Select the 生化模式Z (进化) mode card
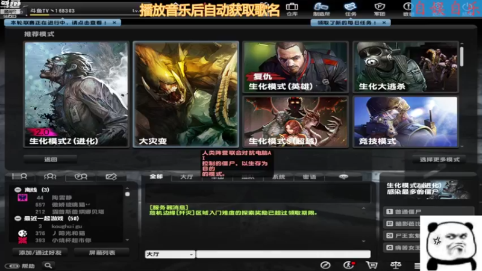Image resolution: width=482 pixels, height=271 pixels. (77, 95)
